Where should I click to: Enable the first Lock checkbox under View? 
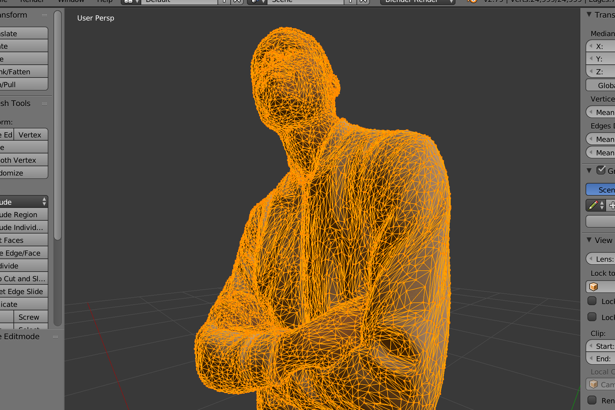tap(592, 301)
